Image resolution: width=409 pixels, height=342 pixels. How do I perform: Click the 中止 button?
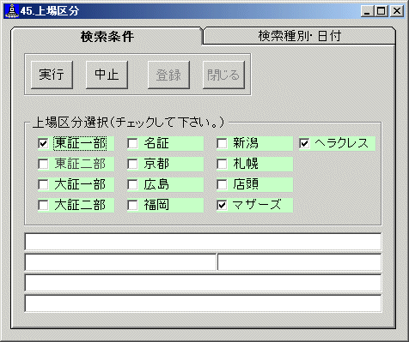pyautogui.click(x=107, y=75)
